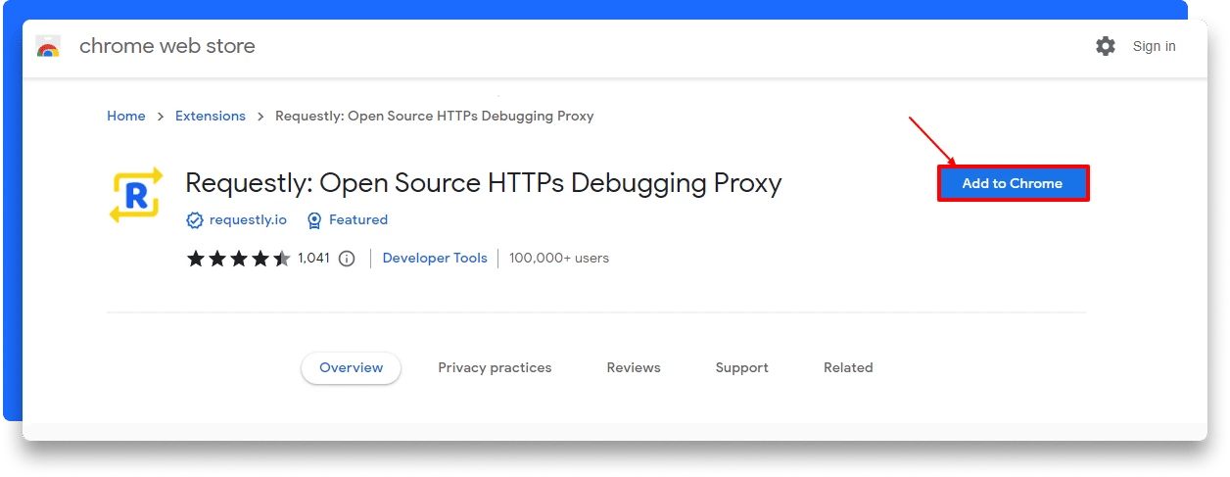The height and width of the screenshot is (477, 1230).
Task: Select the Overview tab
Action: tap(352, 368)
